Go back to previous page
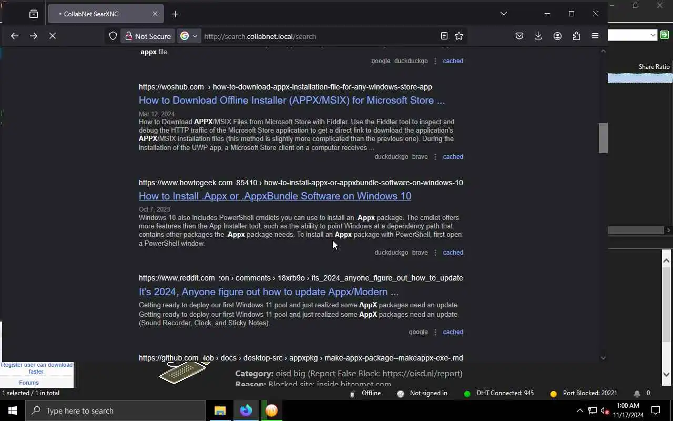Image resolution: width=673 pixels, height=421 pixels. (15, 36)
